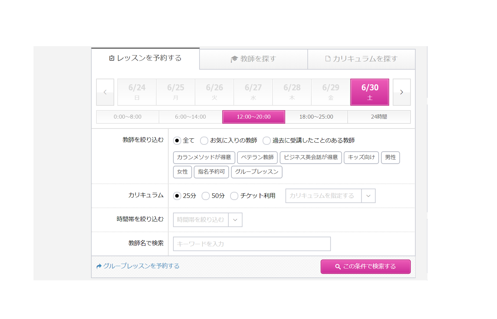Select date 6/29 Friday
The image size is (497, 319).
click(331, 92)
